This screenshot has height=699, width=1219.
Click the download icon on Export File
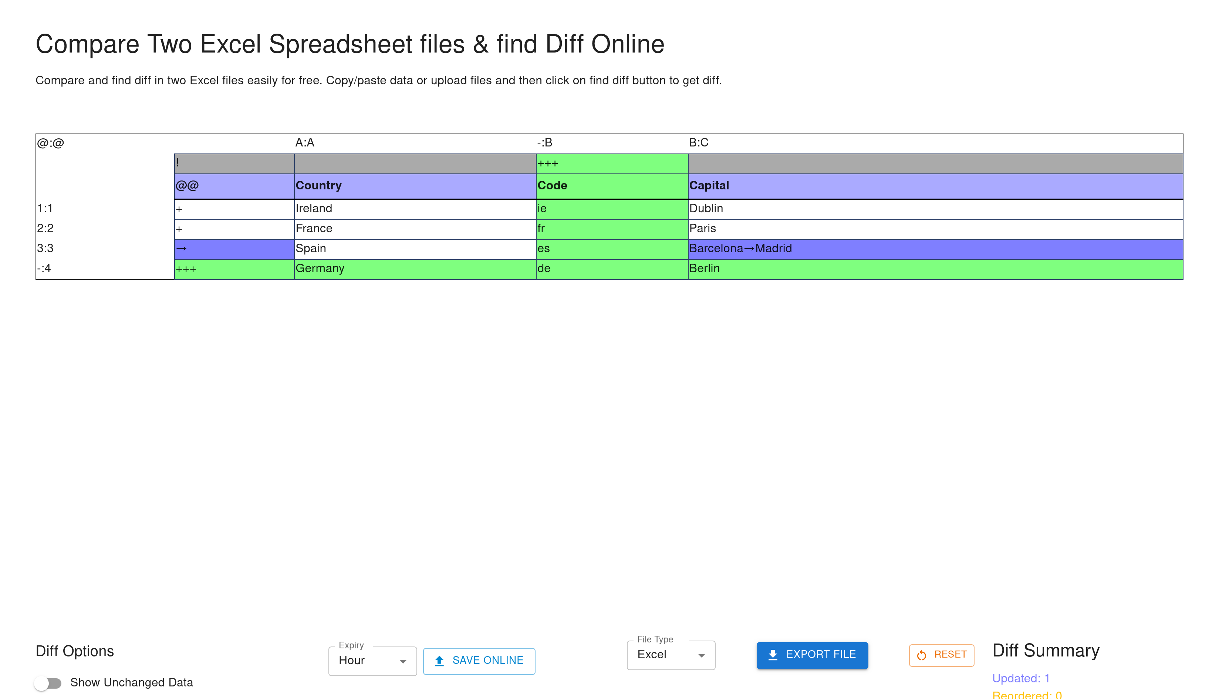(x=773, y=655)
